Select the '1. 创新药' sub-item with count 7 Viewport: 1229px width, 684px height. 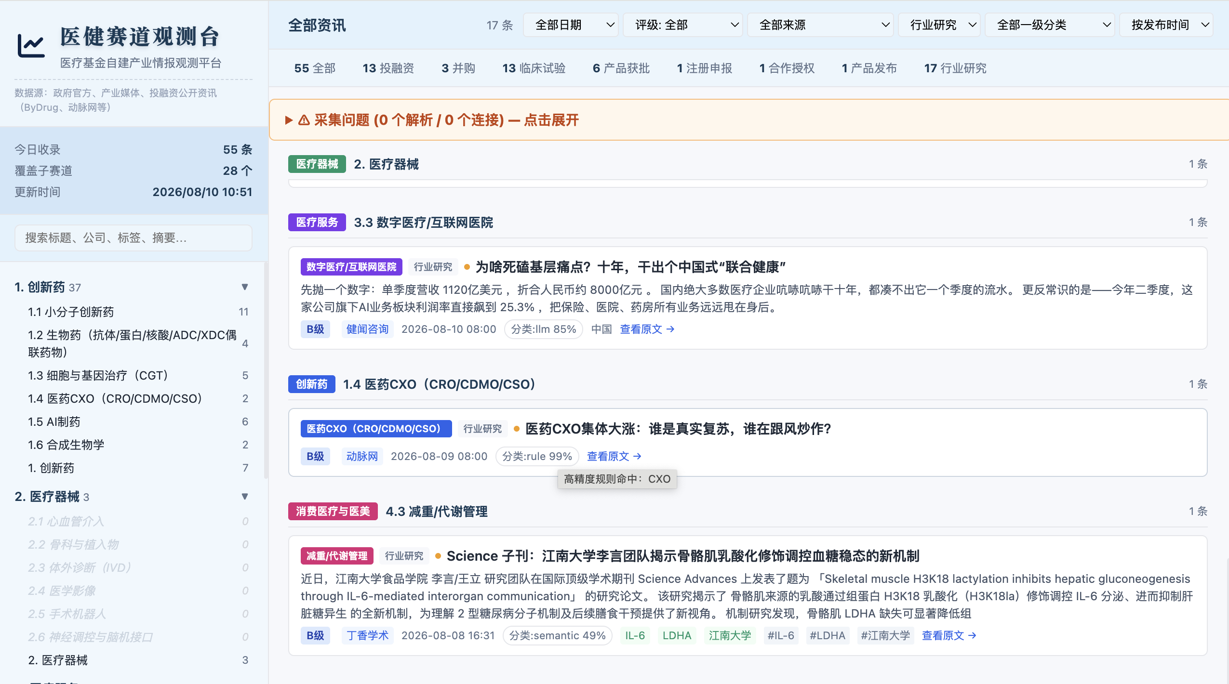point(138,468)
